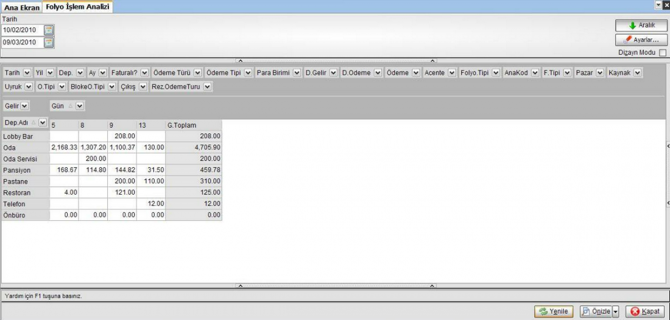Open the D.Gelir filter dropdown
Viewport: 670px width, 320px height.
pos(333,73)
